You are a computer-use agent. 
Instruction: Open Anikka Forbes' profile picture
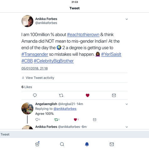tap(27, 21)
